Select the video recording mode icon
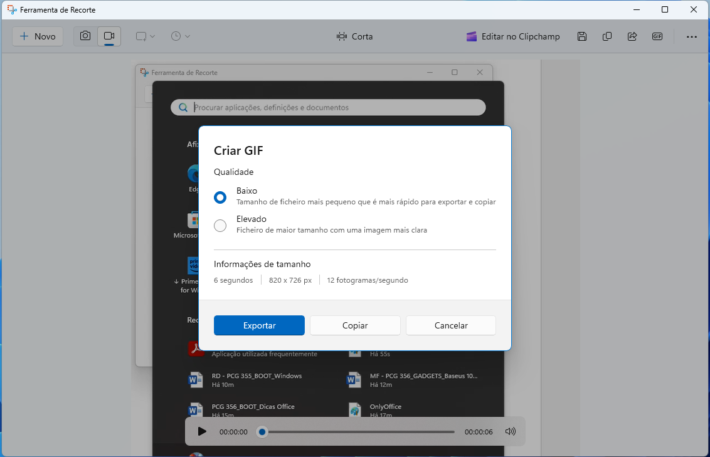This screenshot has height=457, width=710. click(x=109, y=36)
